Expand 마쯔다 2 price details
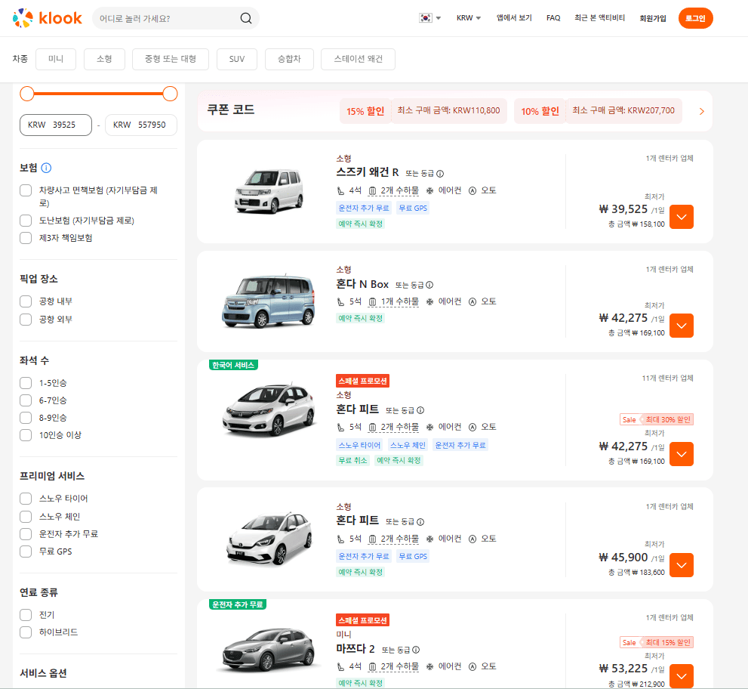The image size is (748, 689). pos(682,676)
